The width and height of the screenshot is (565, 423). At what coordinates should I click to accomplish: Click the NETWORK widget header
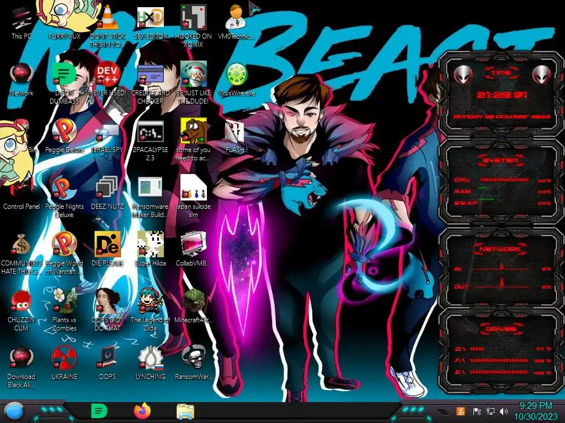[500, 249]
